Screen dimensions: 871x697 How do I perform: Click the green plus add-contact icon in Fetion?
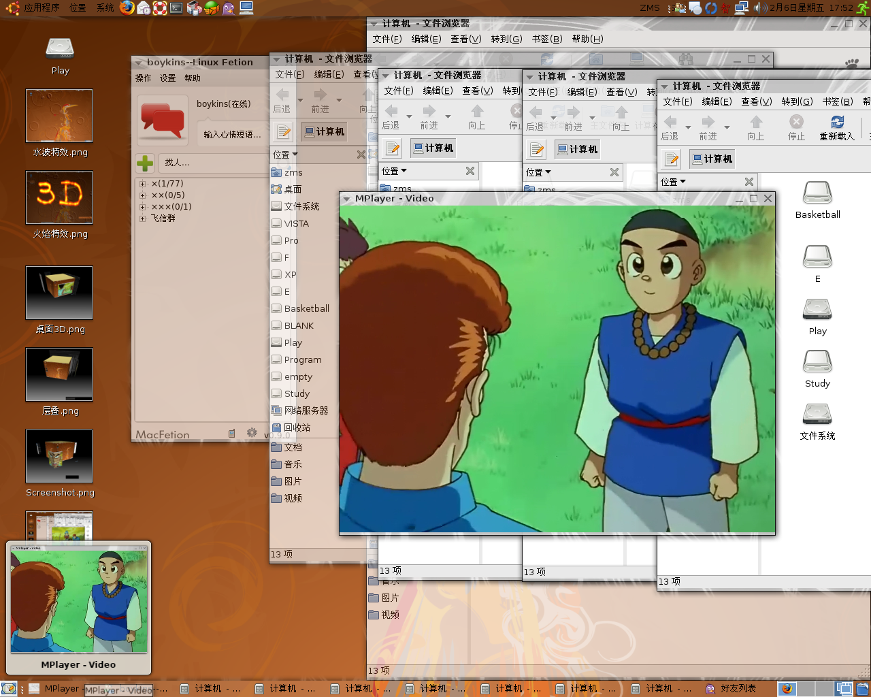(x=145, y=163)
